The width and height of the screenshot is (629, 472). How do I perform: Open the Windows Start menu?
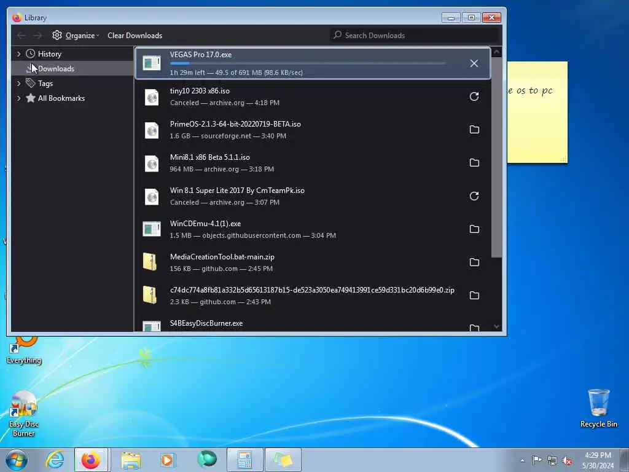(17, 460)
